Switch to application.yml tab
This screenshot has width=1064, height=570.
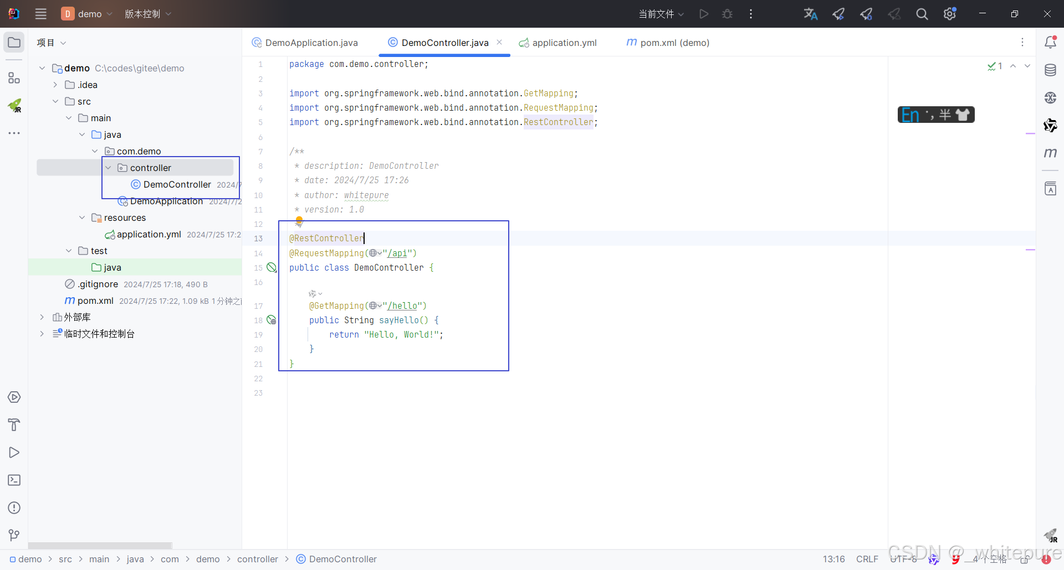558,43
